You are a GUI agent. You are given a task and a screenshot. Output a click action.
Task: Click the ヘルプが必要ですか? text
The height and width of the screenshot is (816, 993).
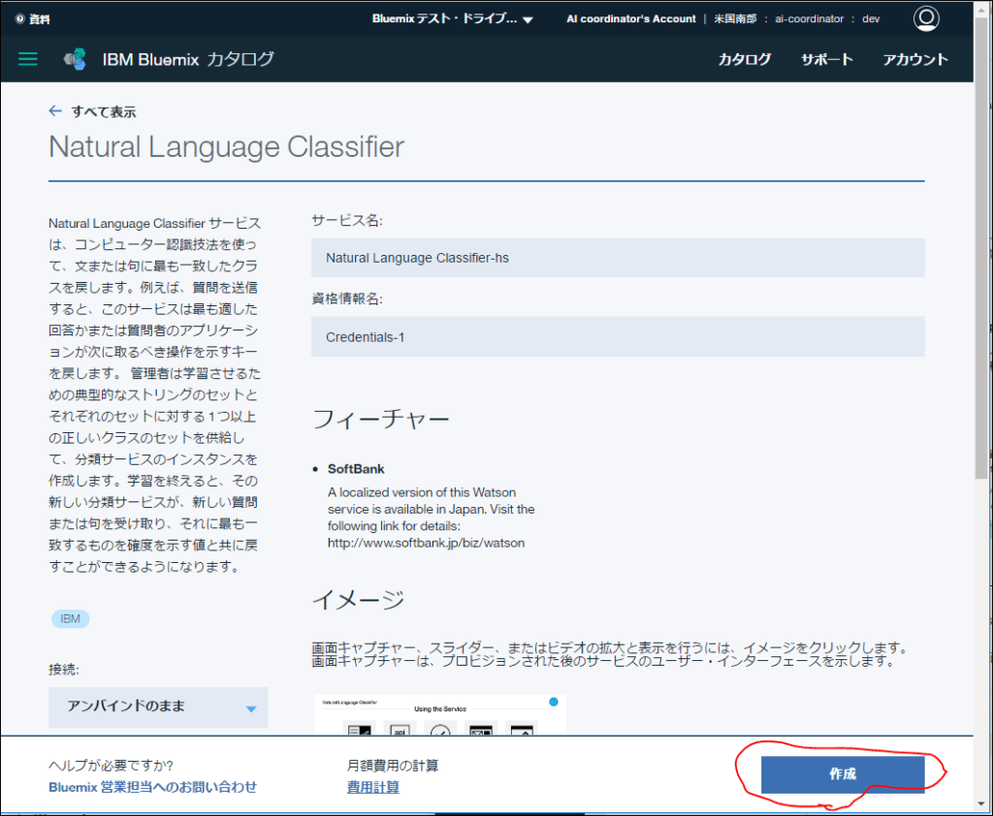[111, 766]
